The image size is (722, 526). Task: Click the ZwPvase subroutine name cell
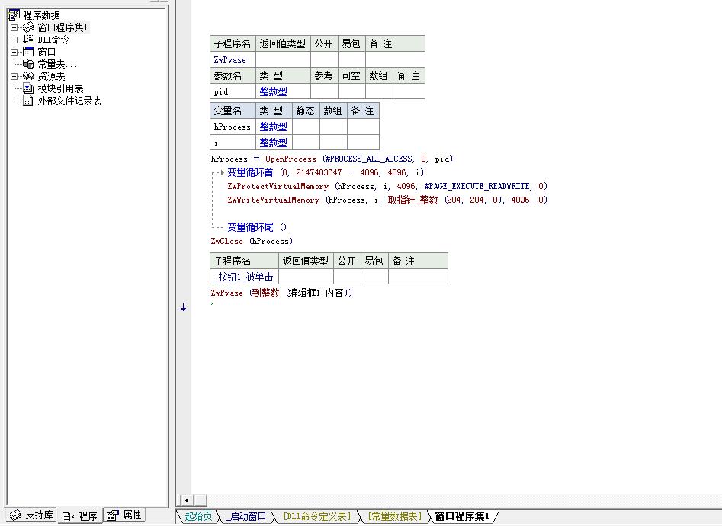(233, 59)
